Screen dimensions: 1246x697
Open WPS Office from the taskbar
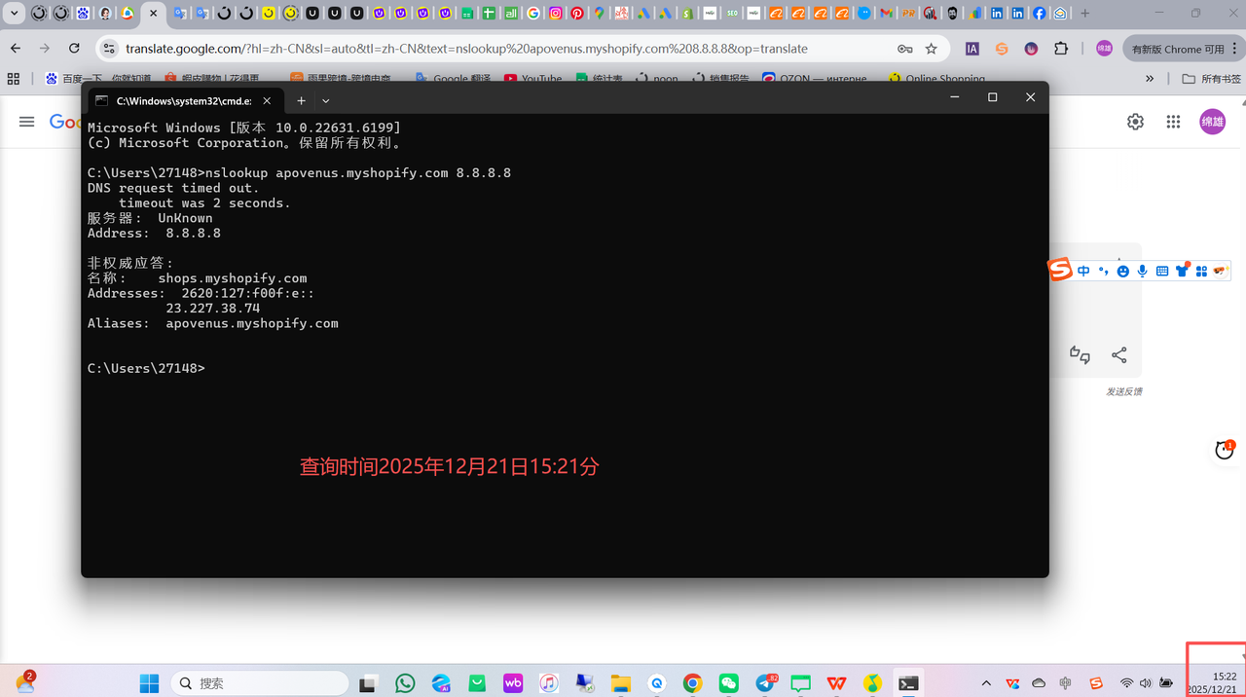click(x=836, y=683)
